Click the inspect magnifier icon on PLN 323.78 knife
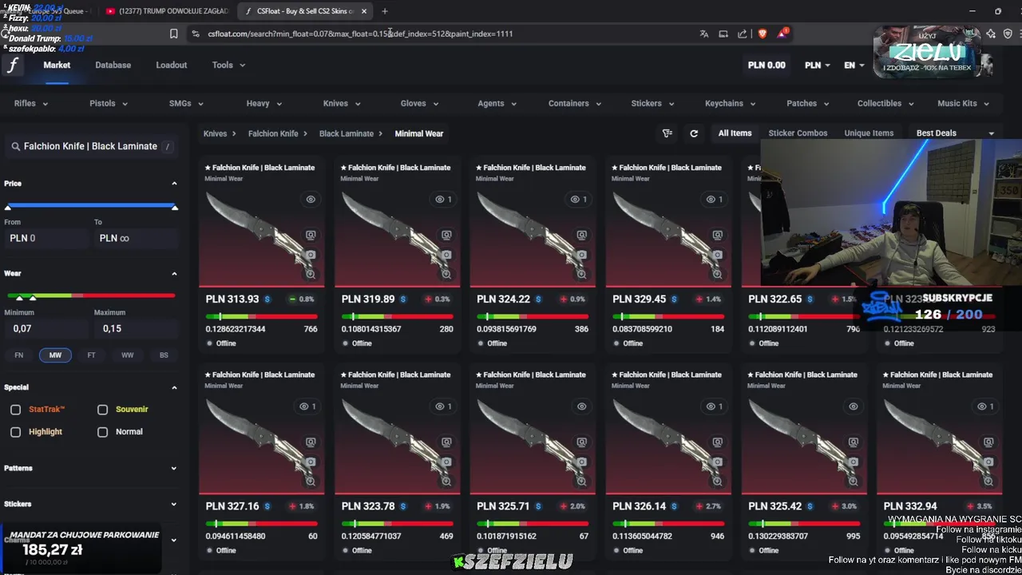The image size is (1022, 575). 446,481
